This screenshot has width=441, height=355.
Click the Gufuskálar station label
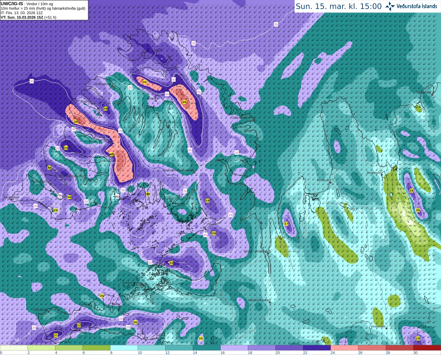click(40, 310)
